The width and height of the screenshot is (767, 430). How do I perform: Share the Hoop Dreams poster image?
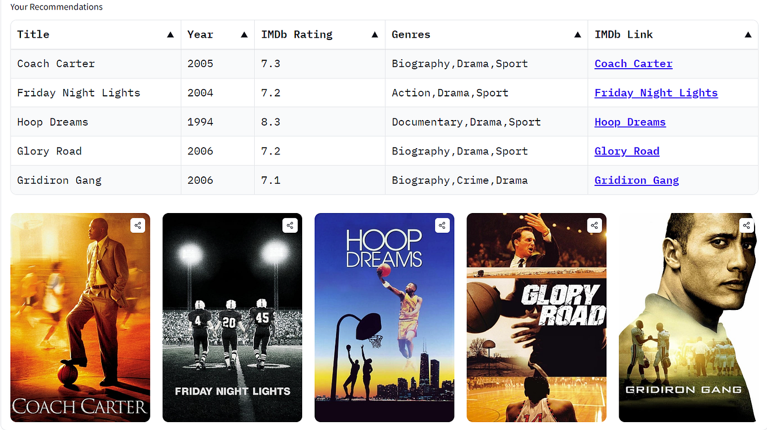tap(442, 225)
